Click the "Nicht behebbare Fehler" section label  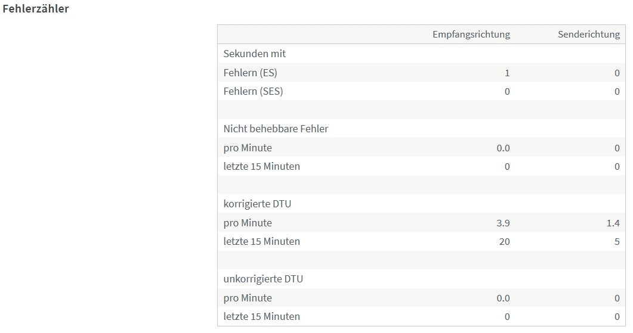coord(276,129)
